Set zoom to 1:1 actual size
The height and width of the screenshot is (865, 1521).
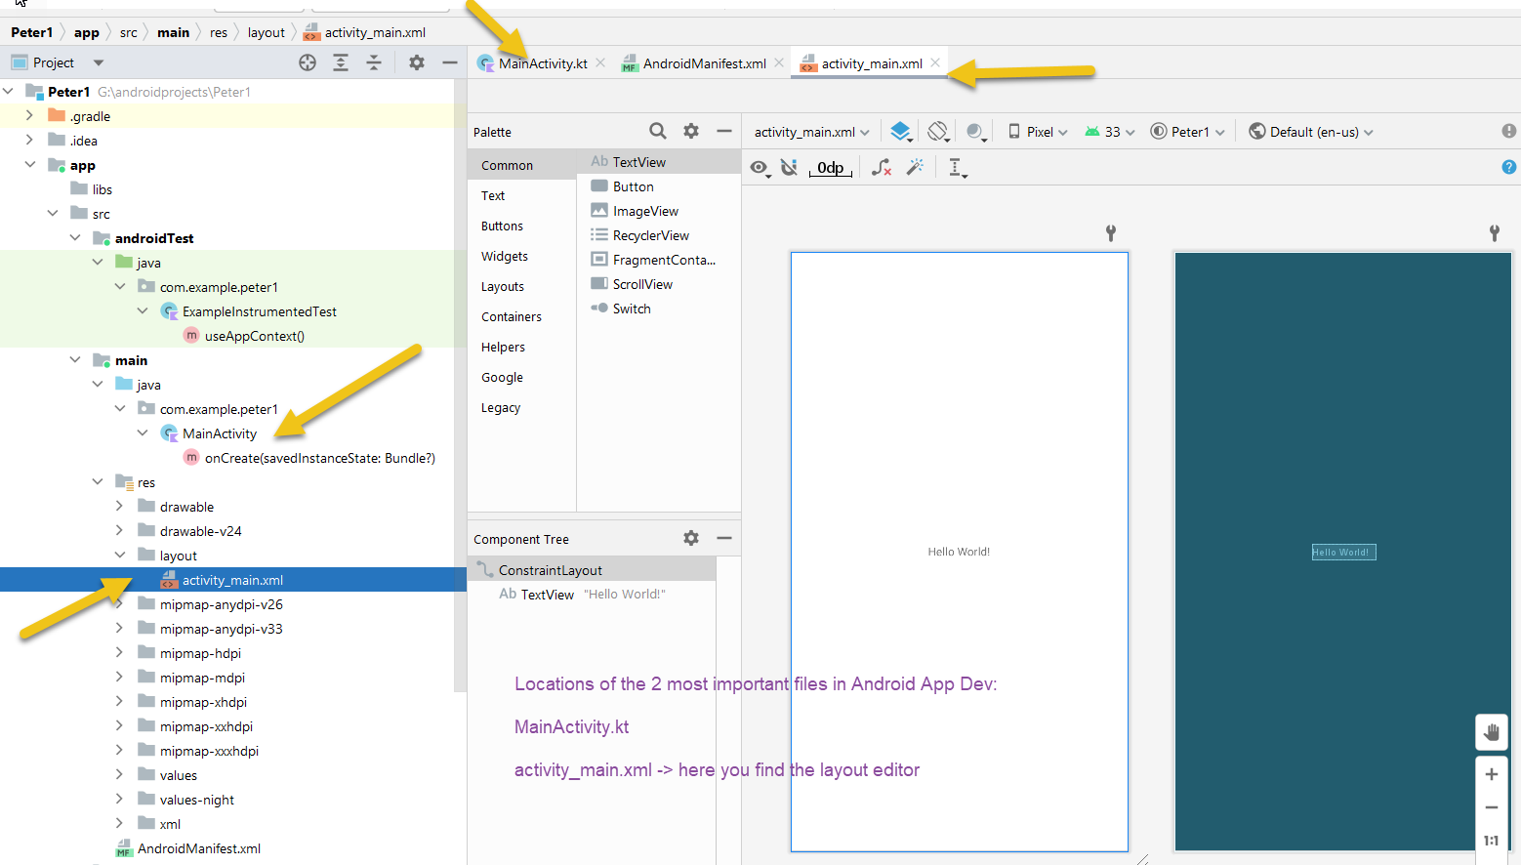point(1491,841)
